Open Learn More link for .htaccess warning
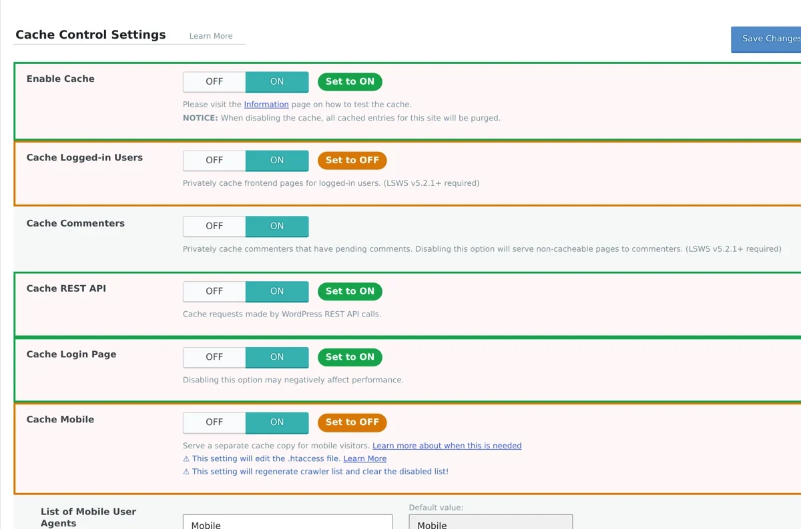Image resolution: width=801 pixels, height=529 pixels. (x=364, y=458)
